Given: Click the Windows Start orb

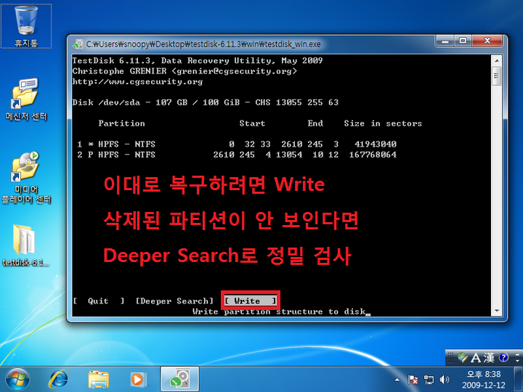Looking at the screenshot, I should pos(17,380).
